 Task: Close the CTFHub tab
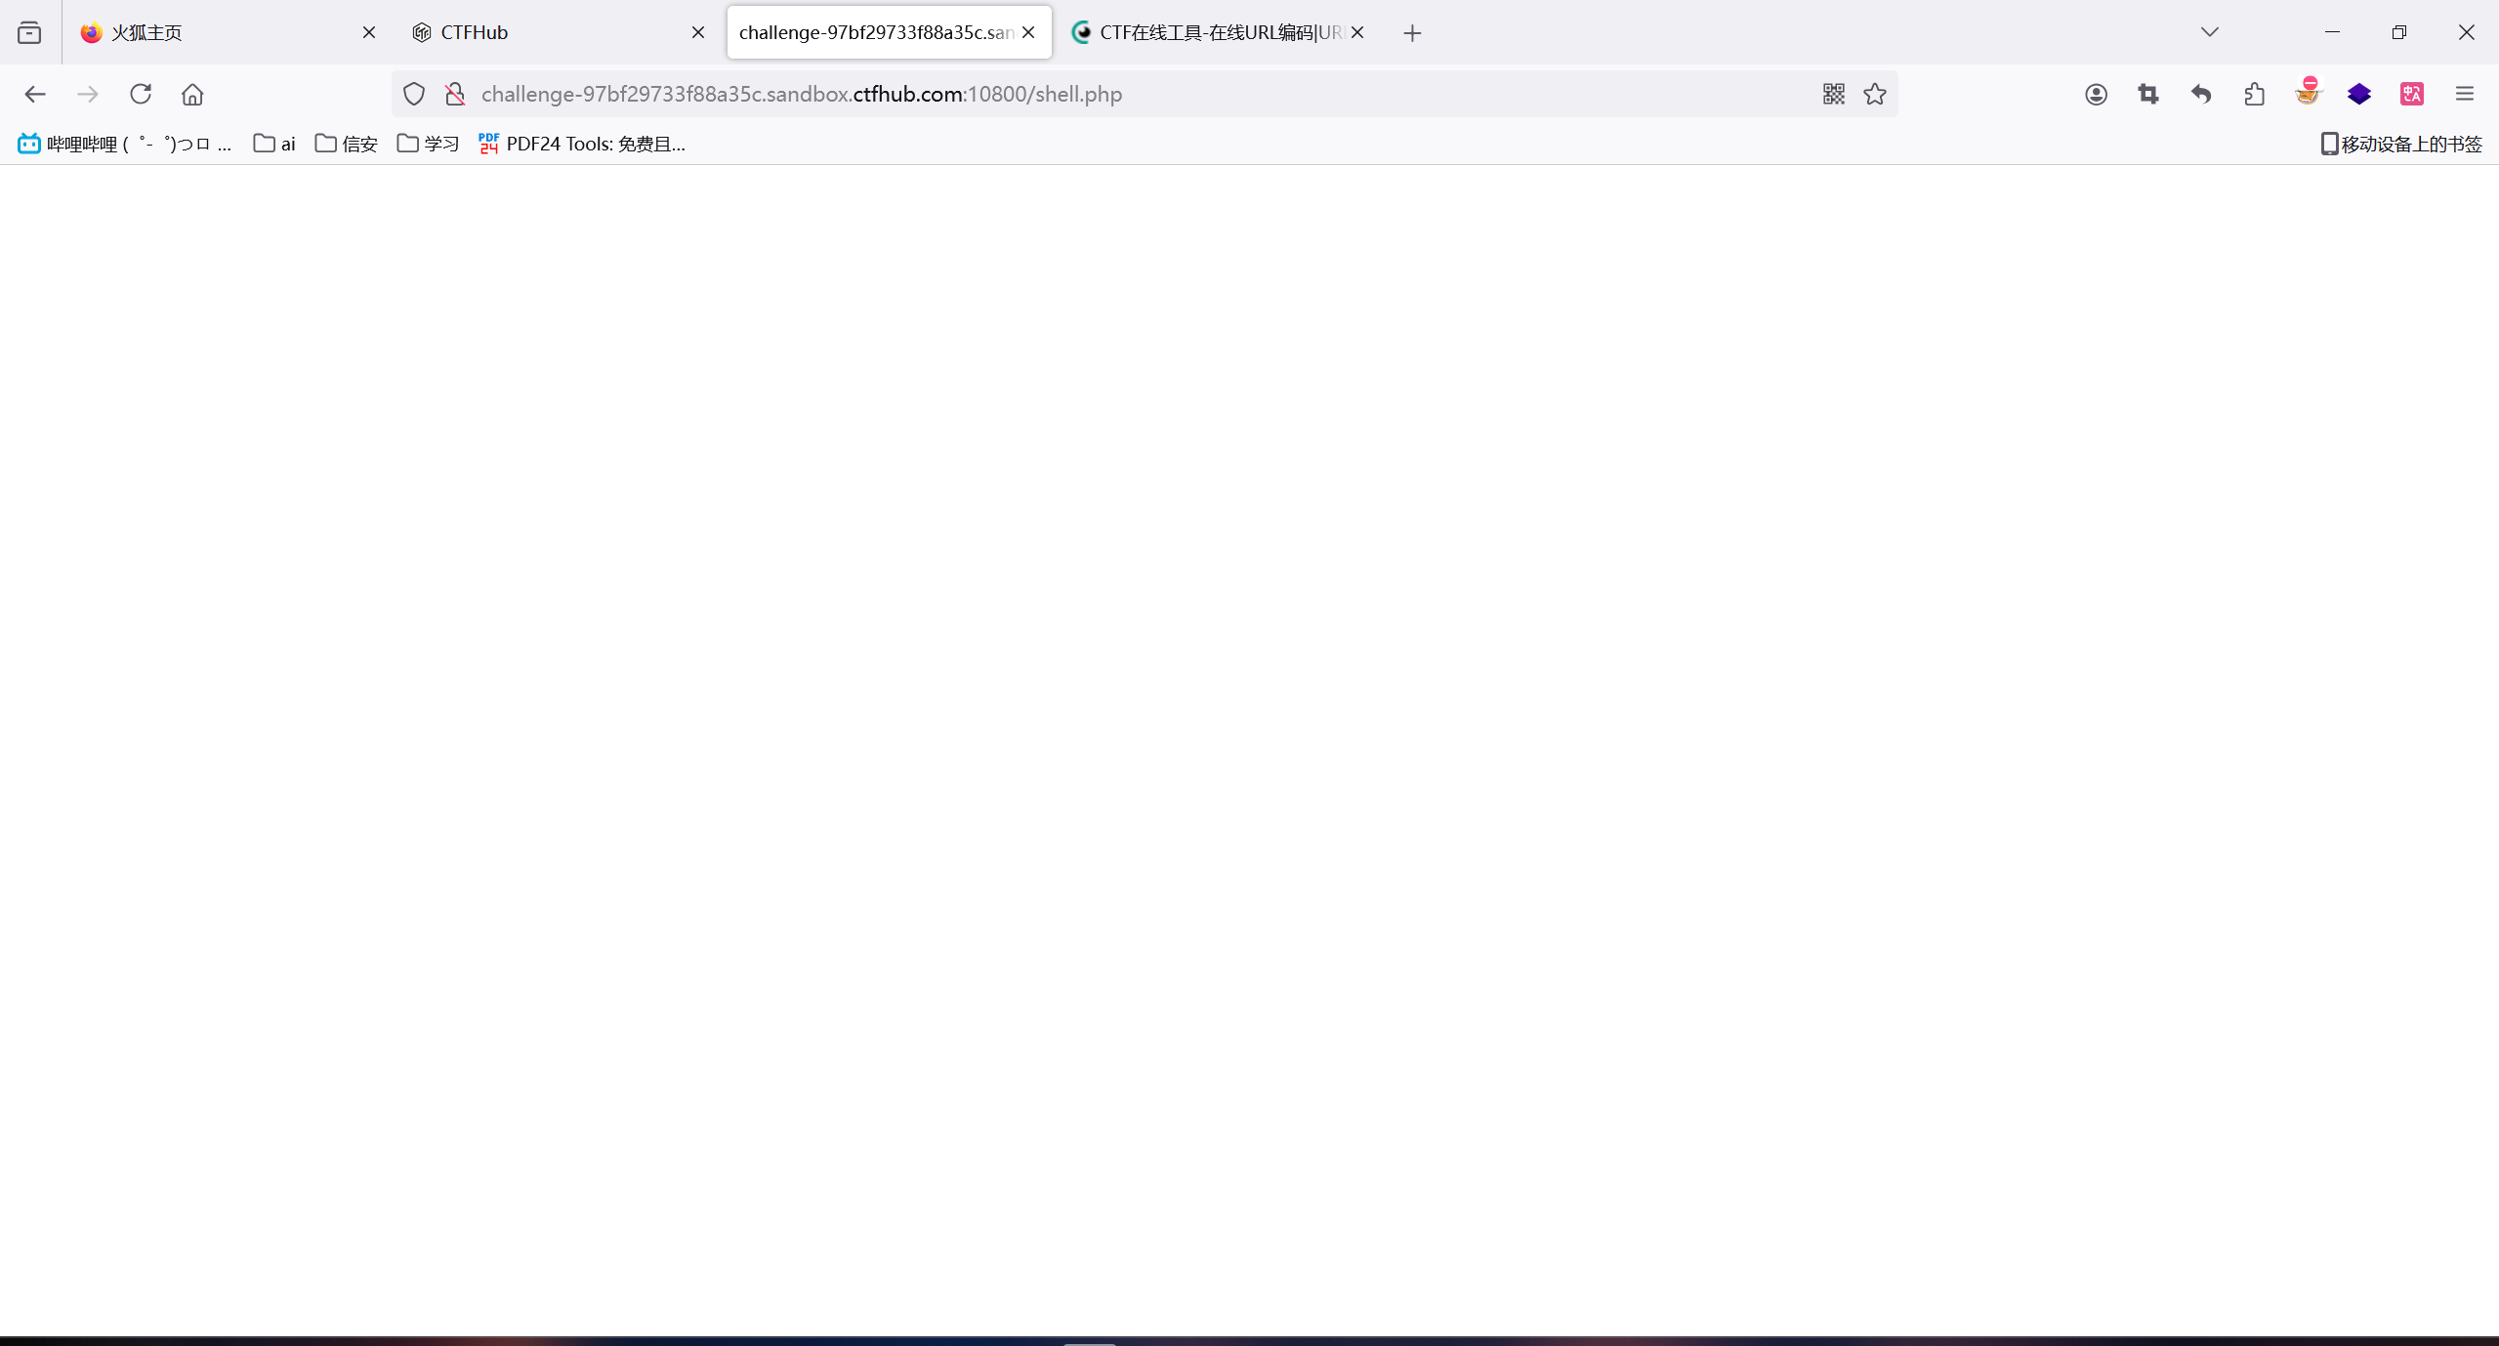[698, 32]
